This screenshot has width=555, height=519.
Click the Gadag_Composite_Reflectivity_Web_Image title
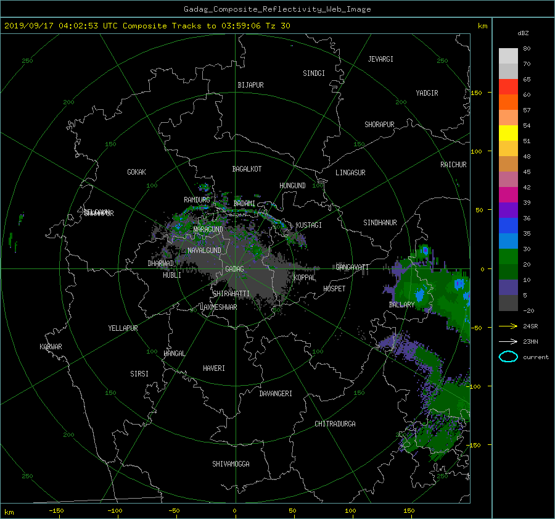[x=277, y=9]
